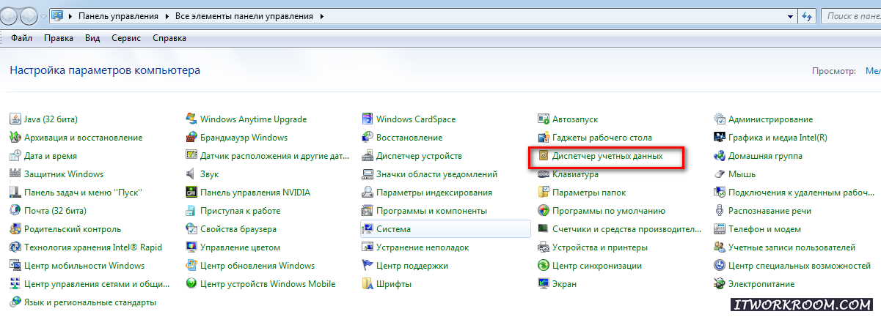Open Параметры индексирования link

click(434, 193)
